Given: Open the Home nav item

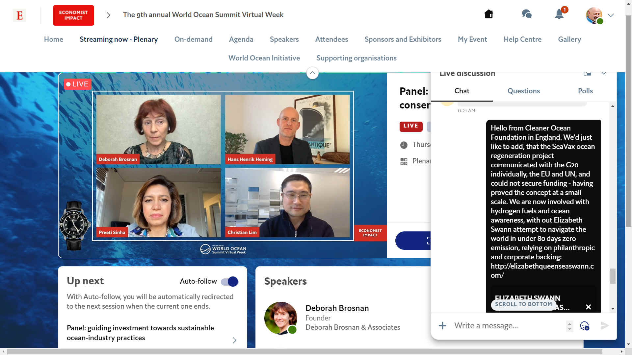Looking at the screenshot, I should (54, 39).
